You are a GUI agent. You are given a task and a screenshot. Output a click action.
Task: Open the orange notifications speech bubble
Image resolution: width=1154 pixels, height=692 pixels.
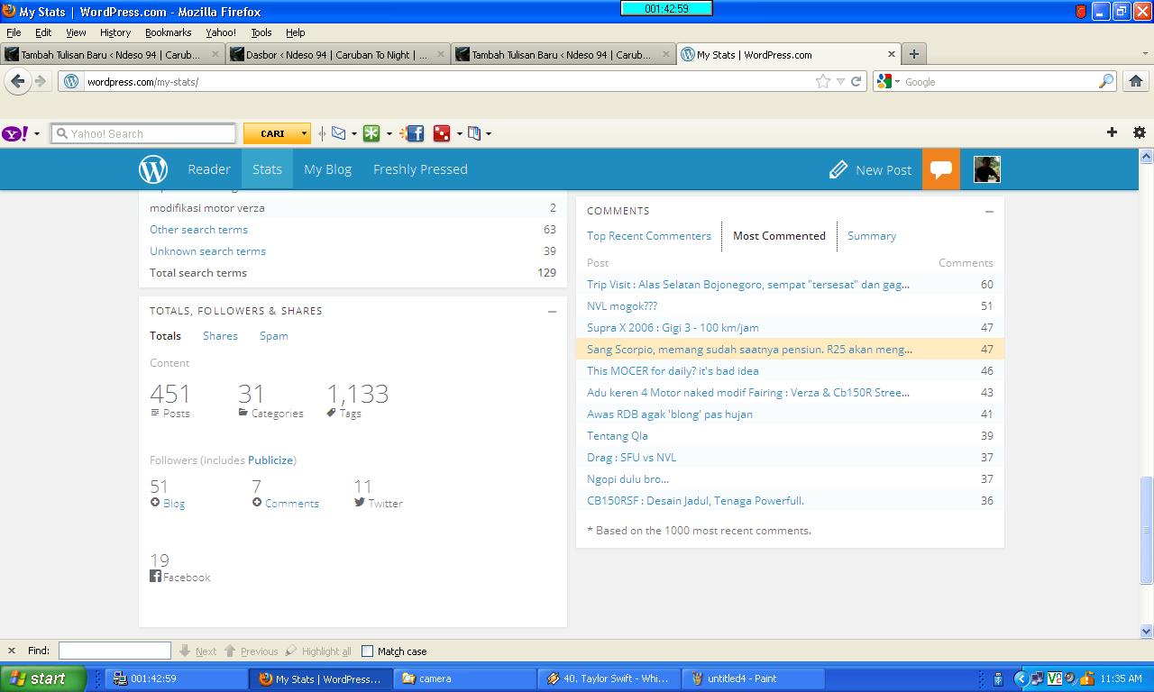click(940, 169)
